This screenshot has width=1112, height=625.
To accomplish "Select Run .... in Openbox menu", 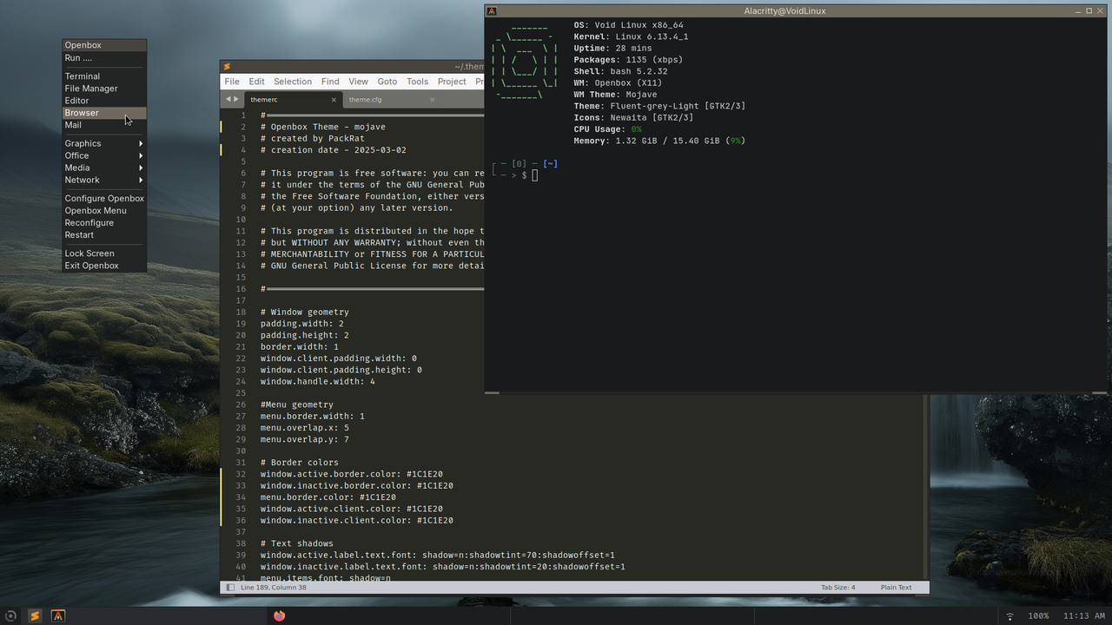I will 104,58.
